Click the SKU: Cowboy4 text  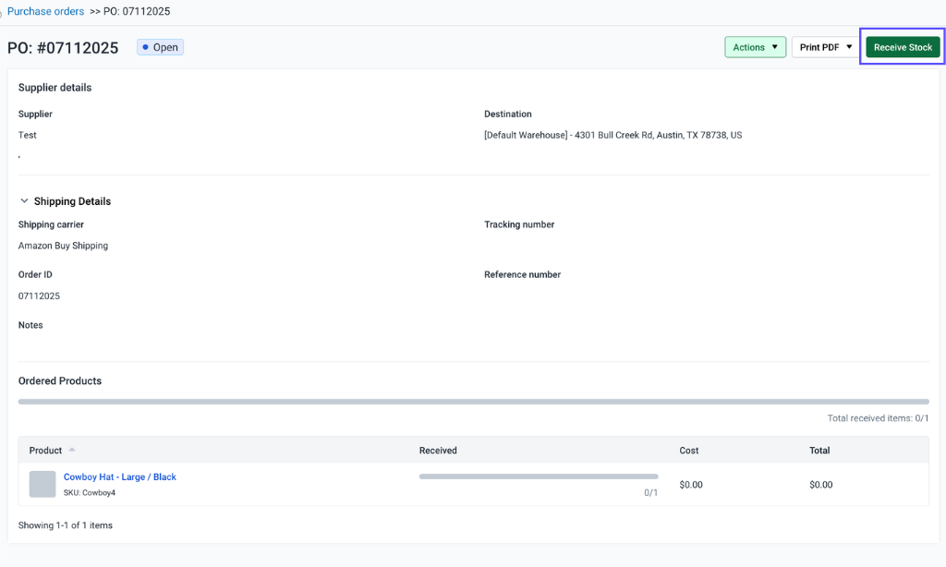coord(90,493)
